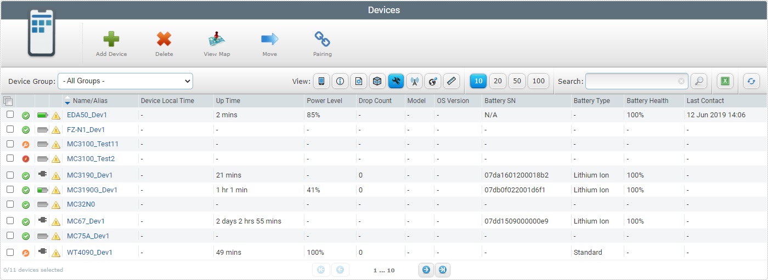Click the Add Device plus icon
Screen dimensions: 768x280
point(111,39)
